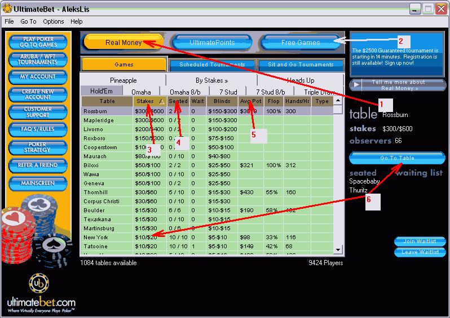Select the Corpus Christi table row

point(207,201)
